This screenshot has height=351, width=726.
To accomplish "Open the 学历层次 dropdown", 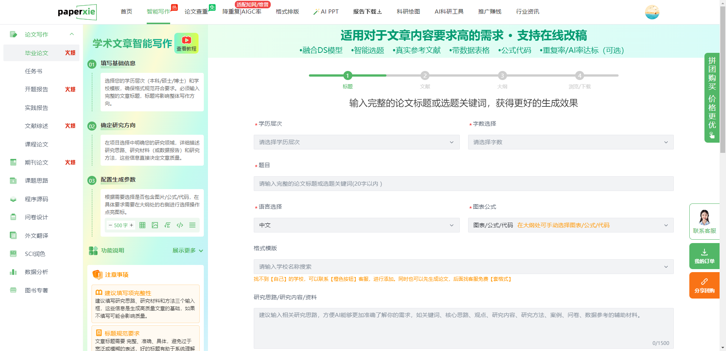I will [356, 142].
